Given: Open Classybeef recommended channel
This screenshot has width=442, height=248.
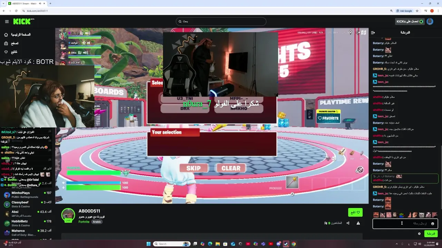Looking at the screenshot, I should [x=27, y=204].
